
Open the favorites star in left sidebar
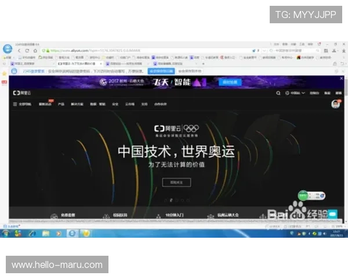(4, 74)
